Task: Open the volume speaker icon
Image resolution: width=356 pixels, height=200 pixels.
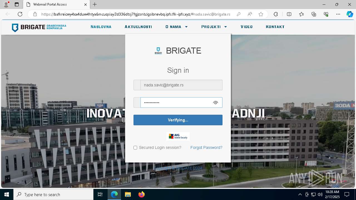Action: [x=320, y=194]
